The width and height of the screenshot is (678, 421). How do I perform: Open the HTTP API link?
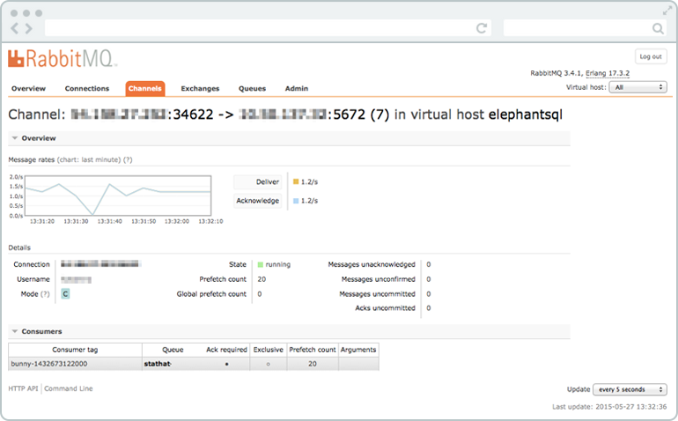[x=24, y=388]
